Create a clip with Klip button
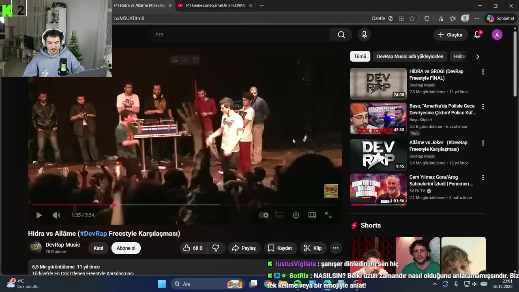This screenshot has height=292, width=519. (x=313, y=248)
